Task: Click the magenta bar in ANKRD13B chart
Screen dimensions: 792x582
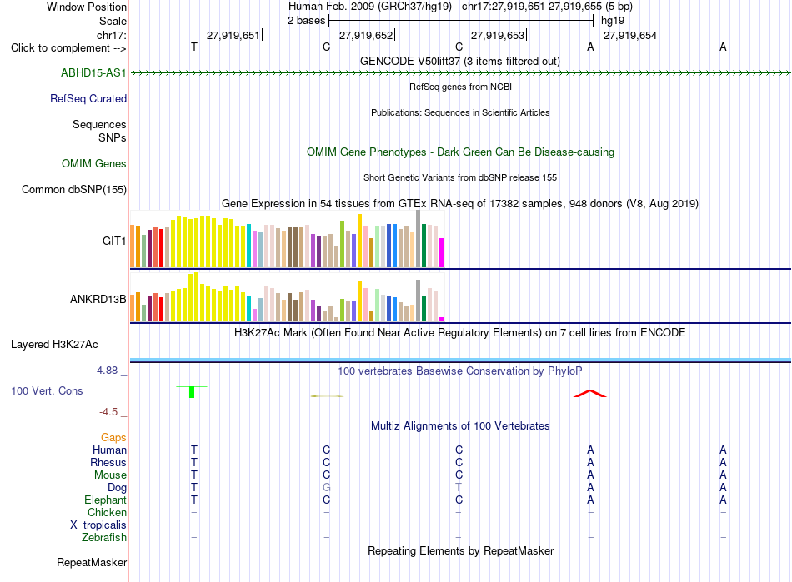Action: click(441, 319)
